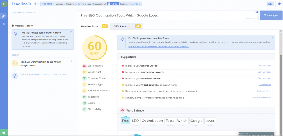Open the headline writer feather icon in sidebar

(x=4, y=16)
